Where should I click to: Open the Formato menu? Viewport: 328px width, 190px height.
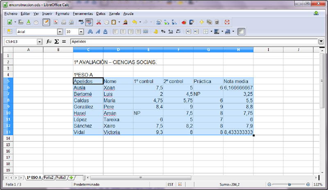62,14
